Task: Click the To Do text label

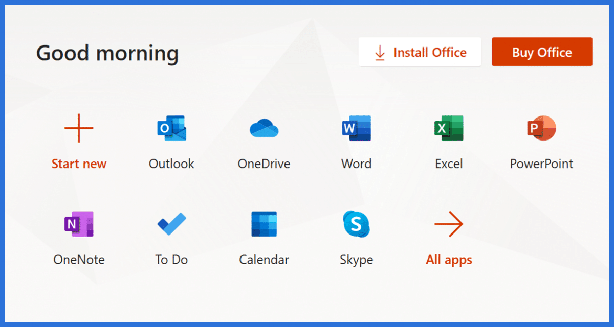Action: point(171,260)
